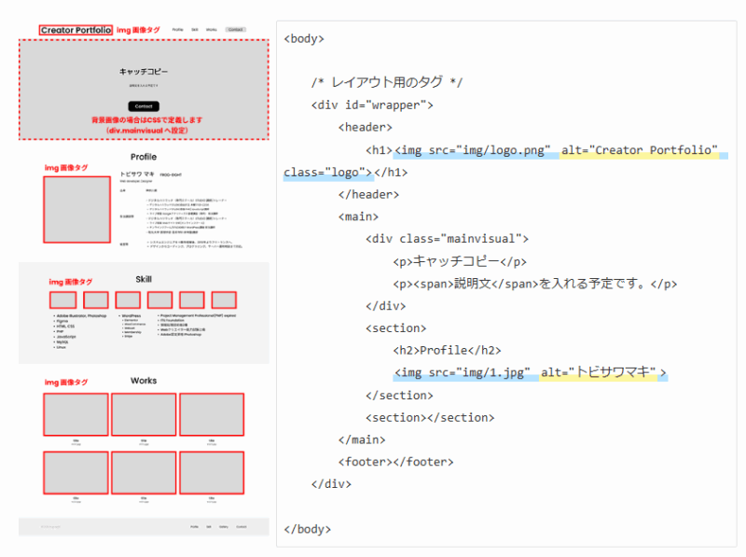Image resolution: width=746 pixels, height=557 pixels.
Task: Select the top-left Works thumbnail
Action: tap(76, 414)
